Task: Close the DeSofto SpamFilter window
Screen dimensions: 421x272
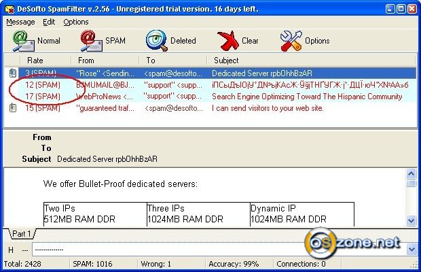Action: tap(412, 9)
